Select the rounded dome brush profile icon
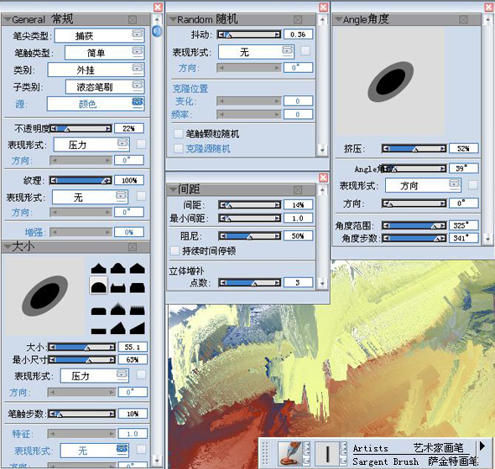495x469 pixels. click(x=98, y=286)
